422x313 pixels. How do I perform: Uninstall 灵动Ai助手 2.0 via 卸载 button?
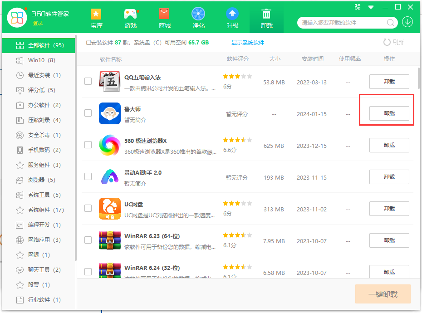click(x=389, y=177)
